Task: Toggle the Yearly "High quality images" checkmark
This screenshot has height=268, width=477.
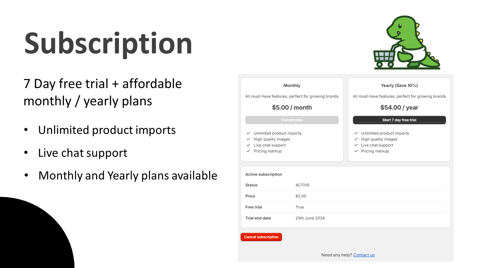Action: pyautogui.click(x=356, y=139)
